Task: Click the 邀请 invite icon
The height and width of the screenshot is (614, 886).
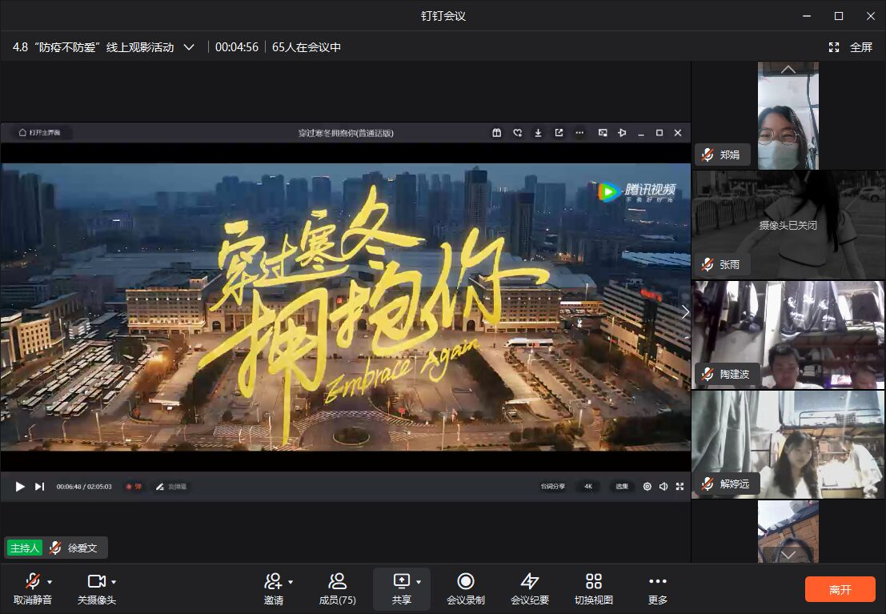Action: pos(274,581)
